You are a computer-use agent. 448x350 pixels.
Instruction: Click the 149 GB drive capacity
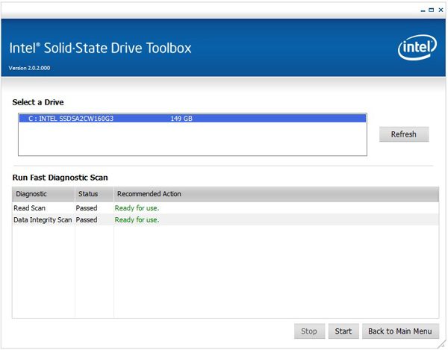point(181,119)
